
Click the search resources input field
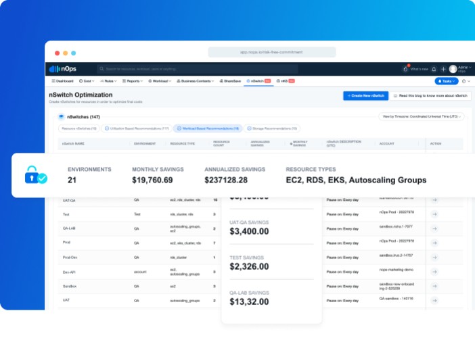coord(198,69)
